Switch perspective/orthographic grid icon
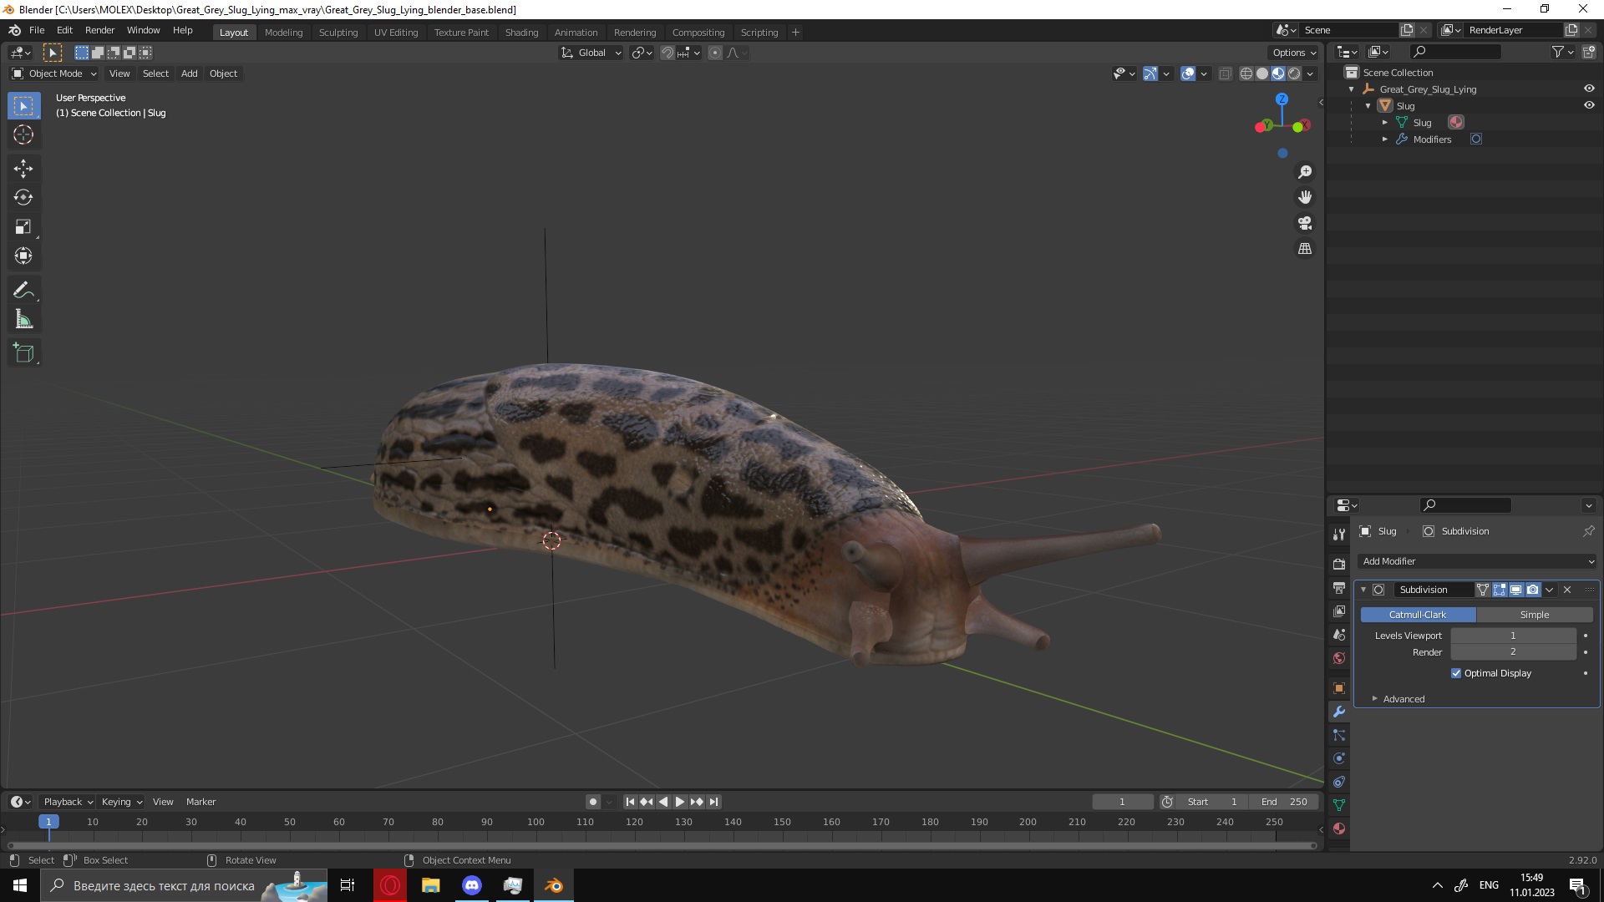 coord(1305,249)
